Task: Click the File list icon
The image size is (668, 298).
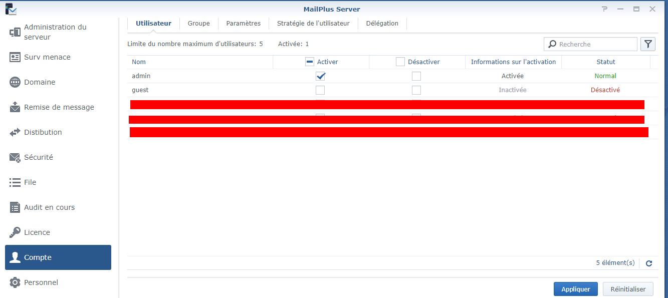Action: pos(15,182)
